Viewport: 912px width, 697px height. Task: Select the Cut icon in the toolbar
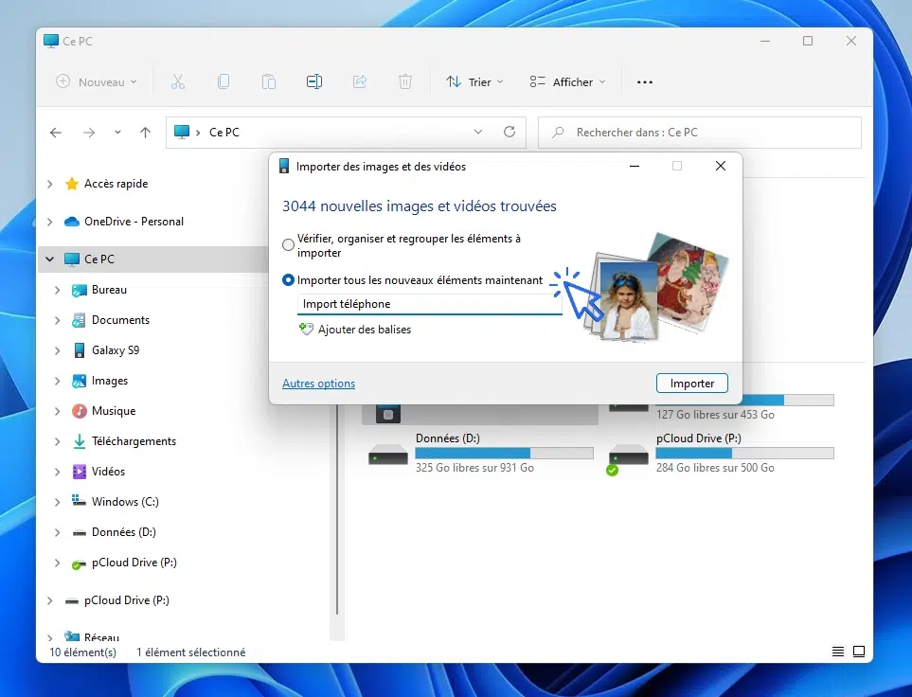click(x=178, y=81)
